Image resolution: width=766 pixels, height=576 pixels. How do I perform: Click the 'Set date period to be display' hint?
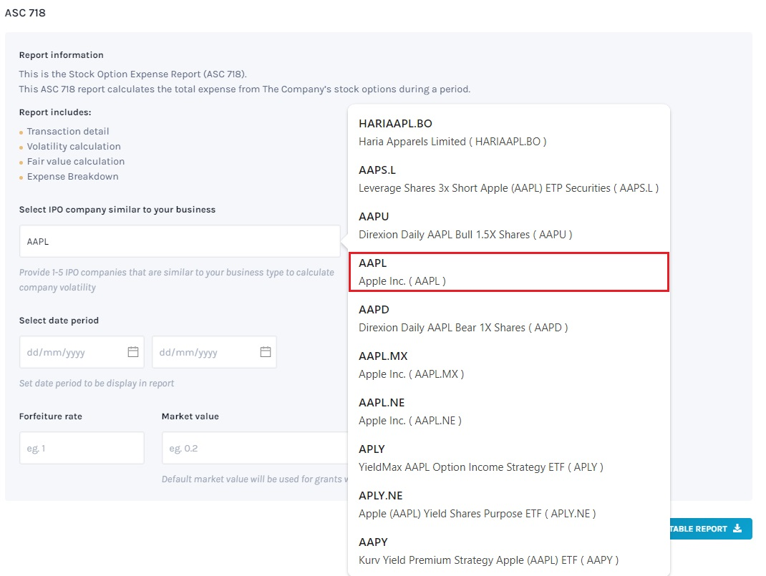coord(97,384)
